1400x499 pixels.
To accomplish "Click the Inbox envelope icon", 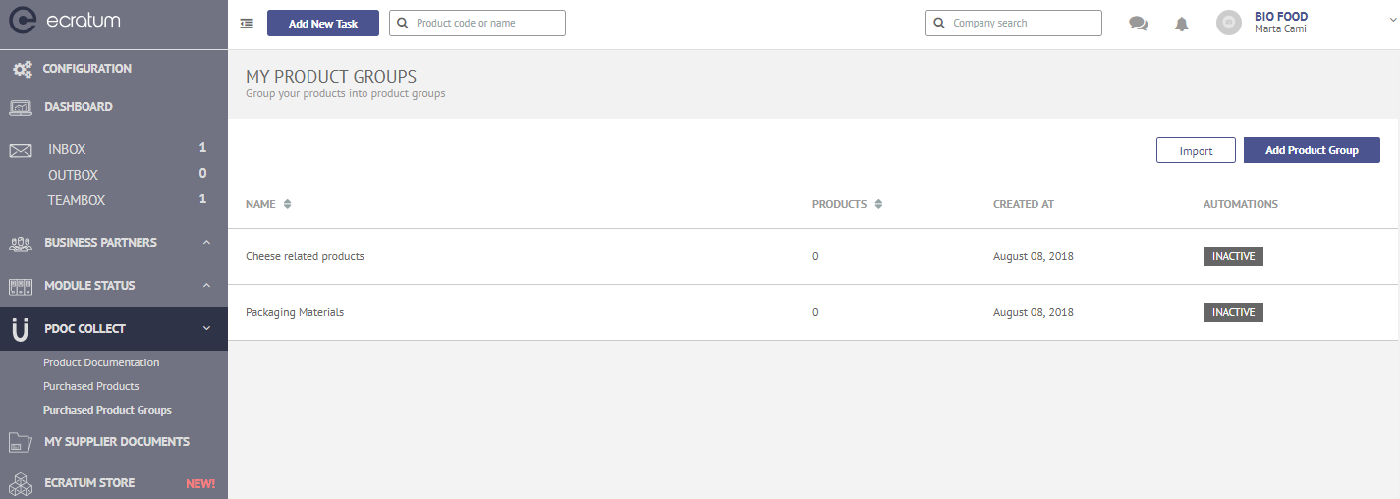I will tap(22, 150).
